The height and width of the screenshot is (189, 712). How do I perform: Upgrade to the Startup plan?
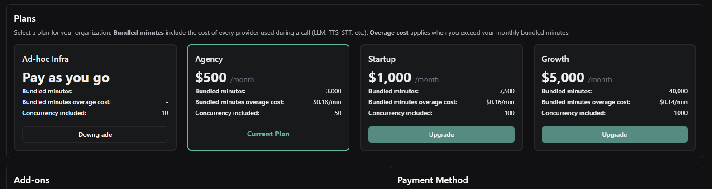441,134
